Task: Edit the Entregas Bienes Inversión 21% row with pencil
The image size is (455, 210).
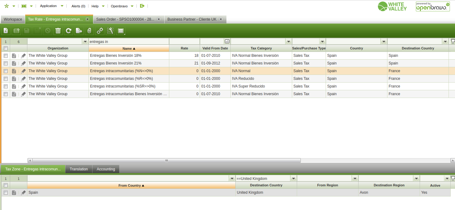Action: click(23, 64)
